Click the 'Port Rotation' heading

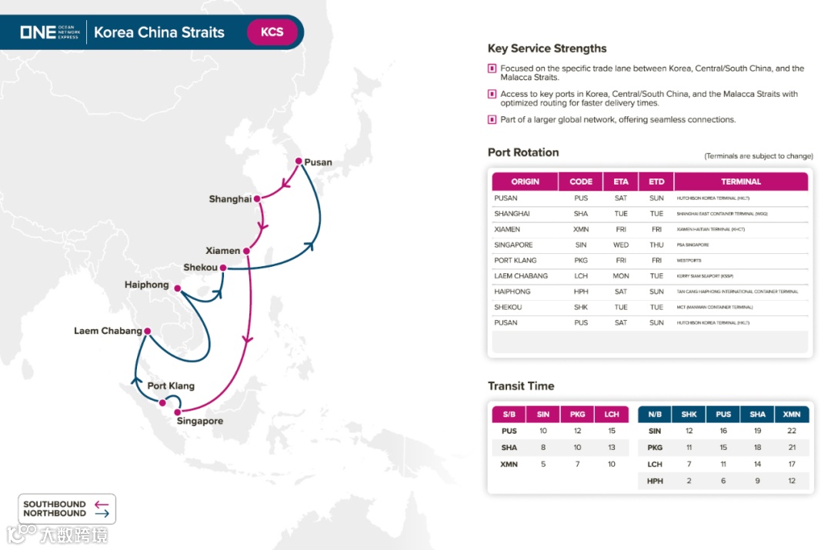point(523,152)
